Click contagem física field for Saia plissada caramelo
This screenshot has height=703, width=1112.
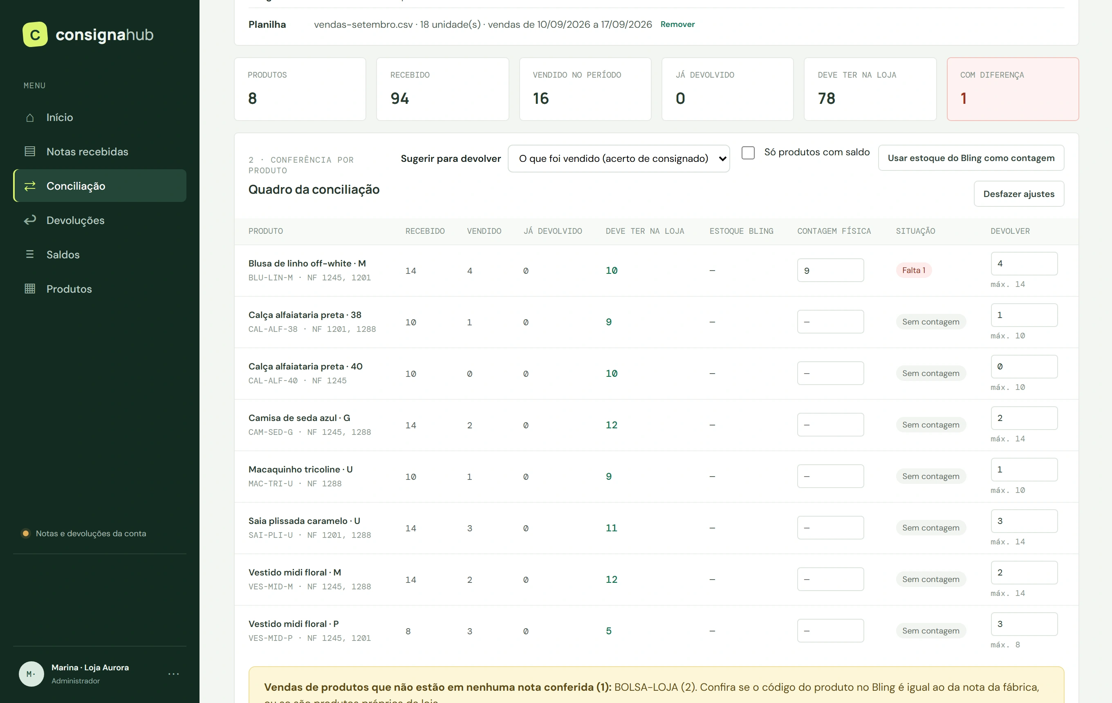click(830, 528)
